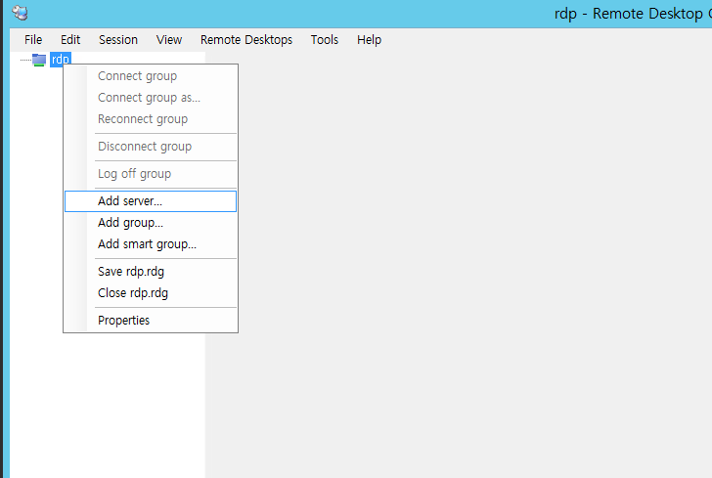Select Add smart group... in context menu
This screenshot has width=712, height=478.
(x=147, y=244)
